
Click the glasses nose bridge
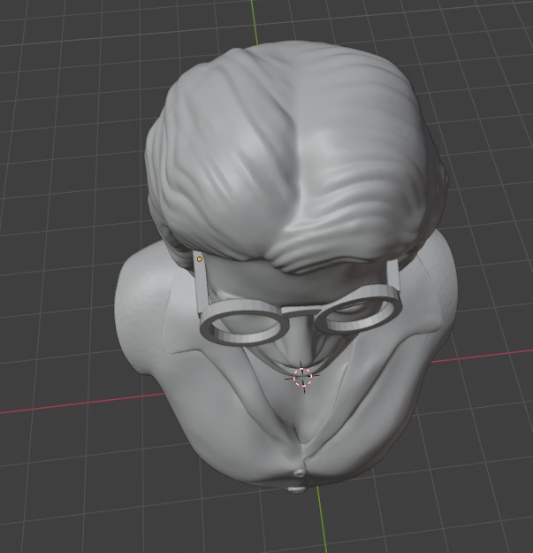(302, 311)
